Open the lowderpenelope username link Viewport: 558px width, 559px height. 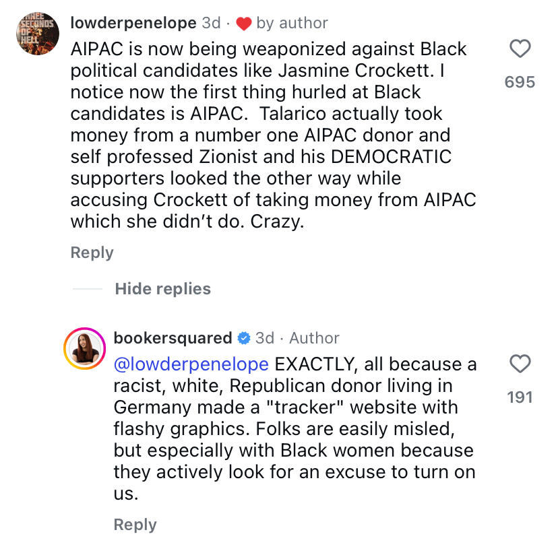click(x=133, y=23)
